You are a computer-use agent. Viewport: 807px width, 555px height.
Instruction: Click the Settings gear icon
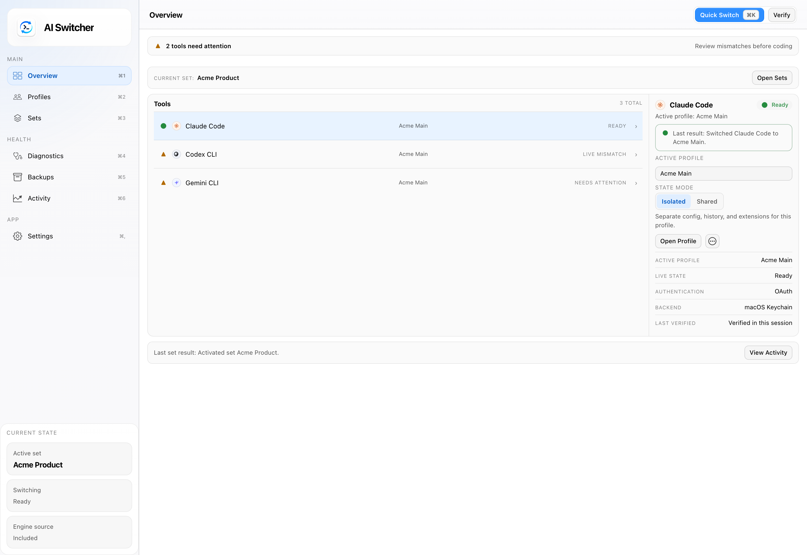tap(17, 236)
